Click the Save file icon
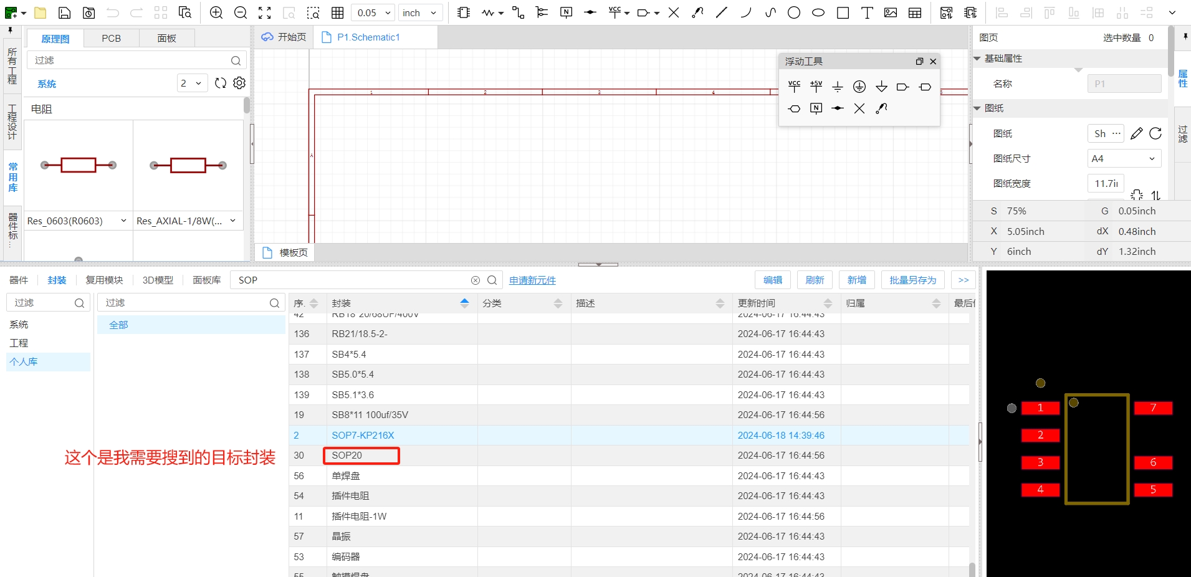This screenshot has height=577, width=1191. tap(64, 12)
